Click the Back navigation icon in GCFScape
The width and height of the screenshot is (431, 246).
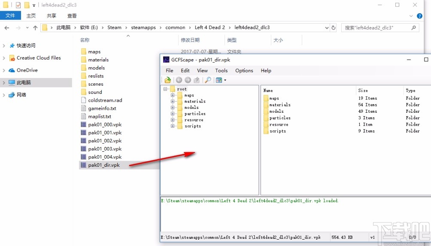179,80
